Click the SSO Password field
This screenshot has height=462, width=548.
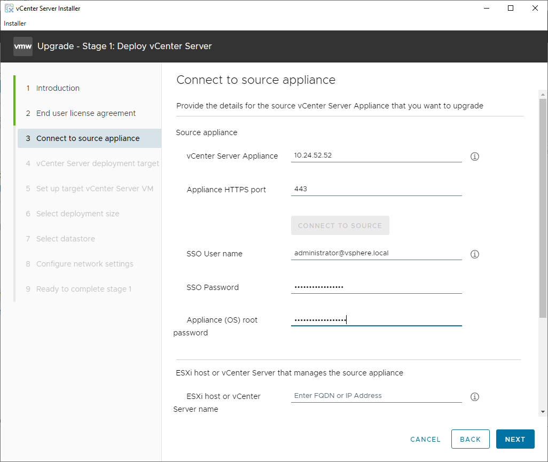pos(376,287)
